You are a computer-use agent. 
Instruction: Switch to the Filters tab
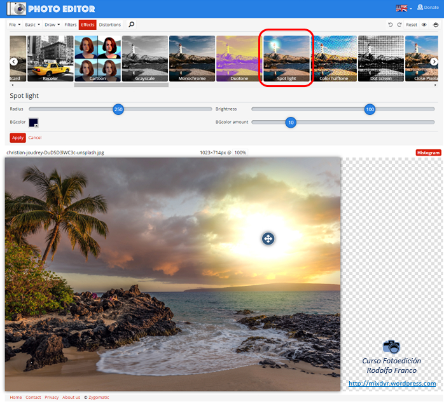[x=71, y=25]
